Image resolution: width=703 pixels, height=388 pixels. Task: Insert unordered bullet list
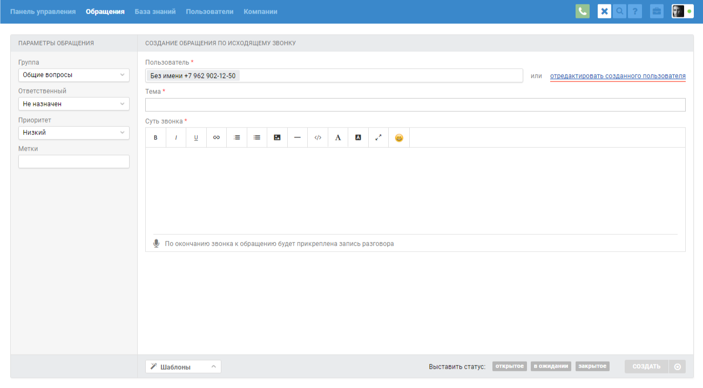coord(257,138)
